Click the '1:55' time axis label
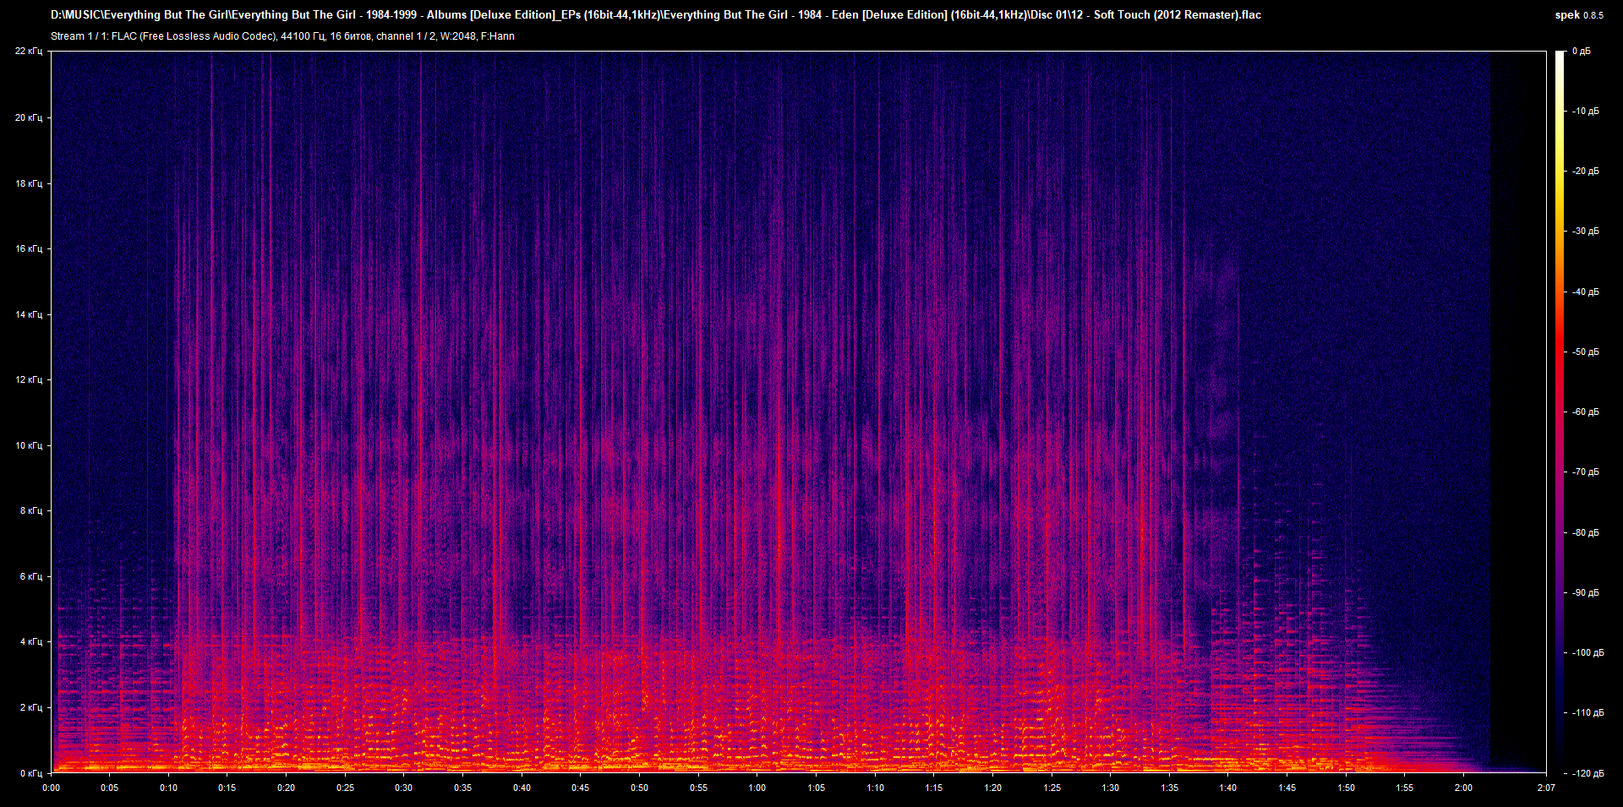This screenshot has height=807, width=1623. point(1405,788)
